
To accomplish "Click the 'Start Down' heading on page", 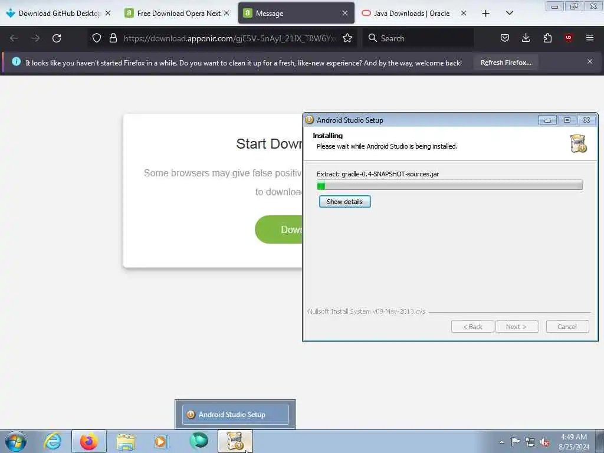I will click(x=269, y=144).
